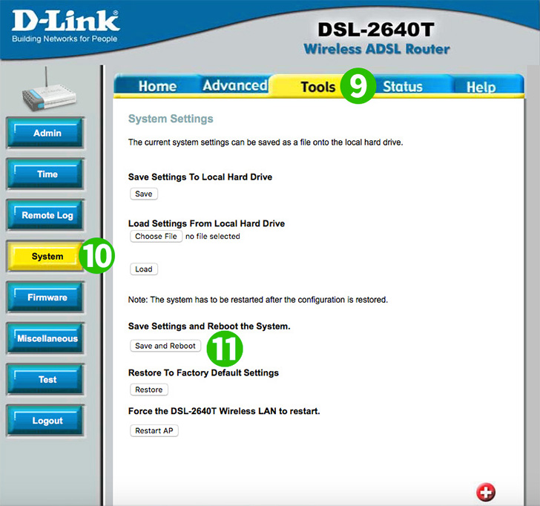Screen dimensions: 540x506
Task: Select the System sidebar button
Action: click(45, 256)
